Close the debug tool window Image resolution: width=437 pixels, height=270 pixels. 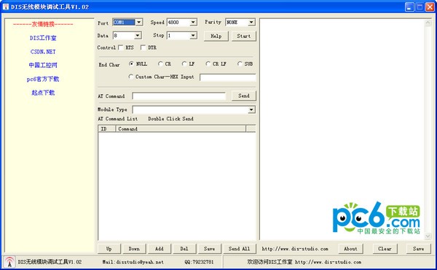[430, 7]
